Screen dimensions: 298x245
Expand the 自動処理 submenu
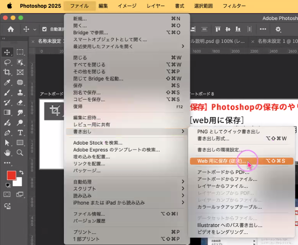pos(126,181)
